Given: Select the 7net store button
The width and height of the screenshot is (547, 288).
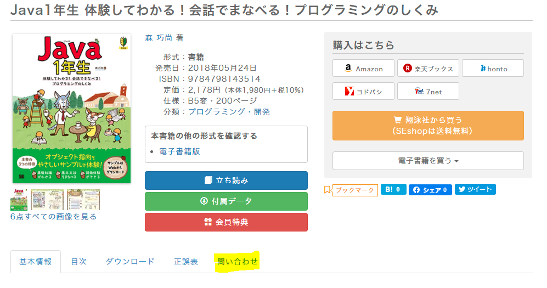Looking at the screenshot, I should pyautogui.click(x=428, y=92).
